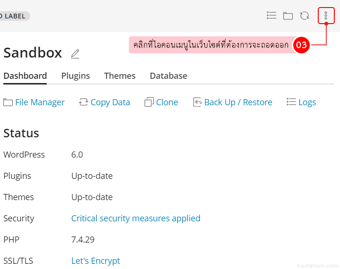340x269 pixels.
Task: Click the list icon in top bar
Action: coord(272,16)
